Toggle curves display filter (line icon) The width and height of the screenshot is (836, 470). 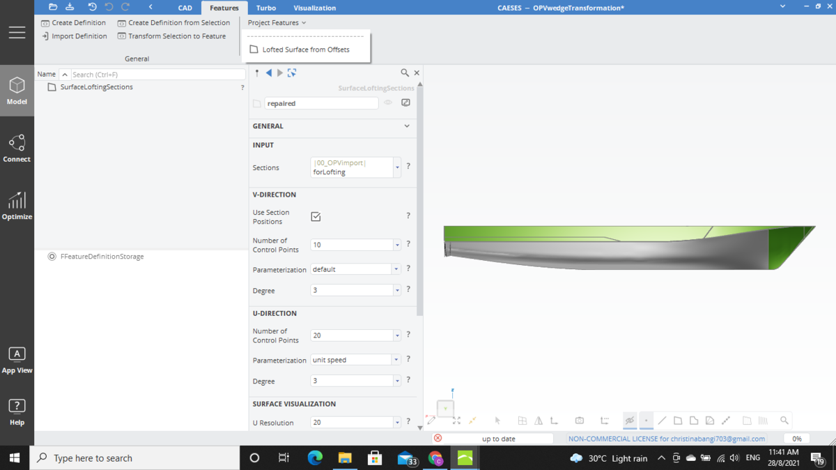coord(662,420)
